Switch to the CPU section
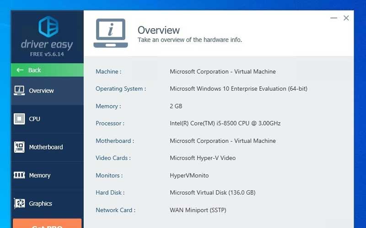Screen dimensions: 366x228 [x=47, y=119]
